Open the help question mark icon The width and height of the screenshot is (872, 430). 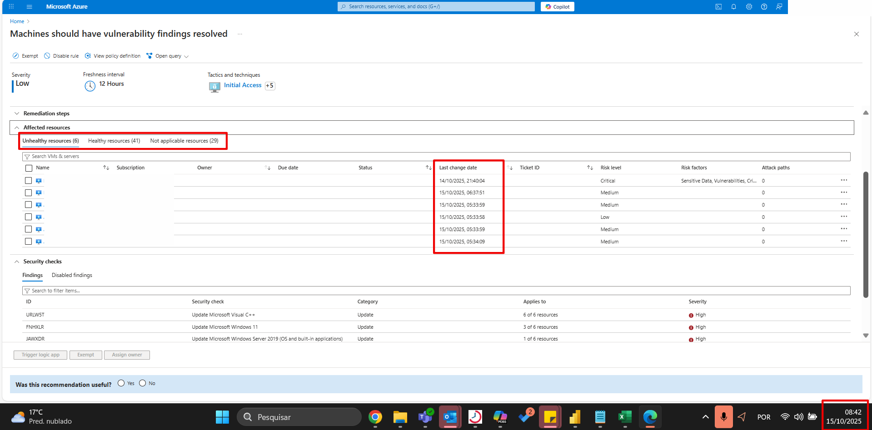764,6
